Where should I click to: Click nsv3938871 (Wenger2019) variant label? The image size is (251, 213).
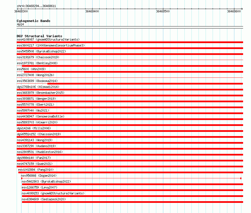coord(36,99)
